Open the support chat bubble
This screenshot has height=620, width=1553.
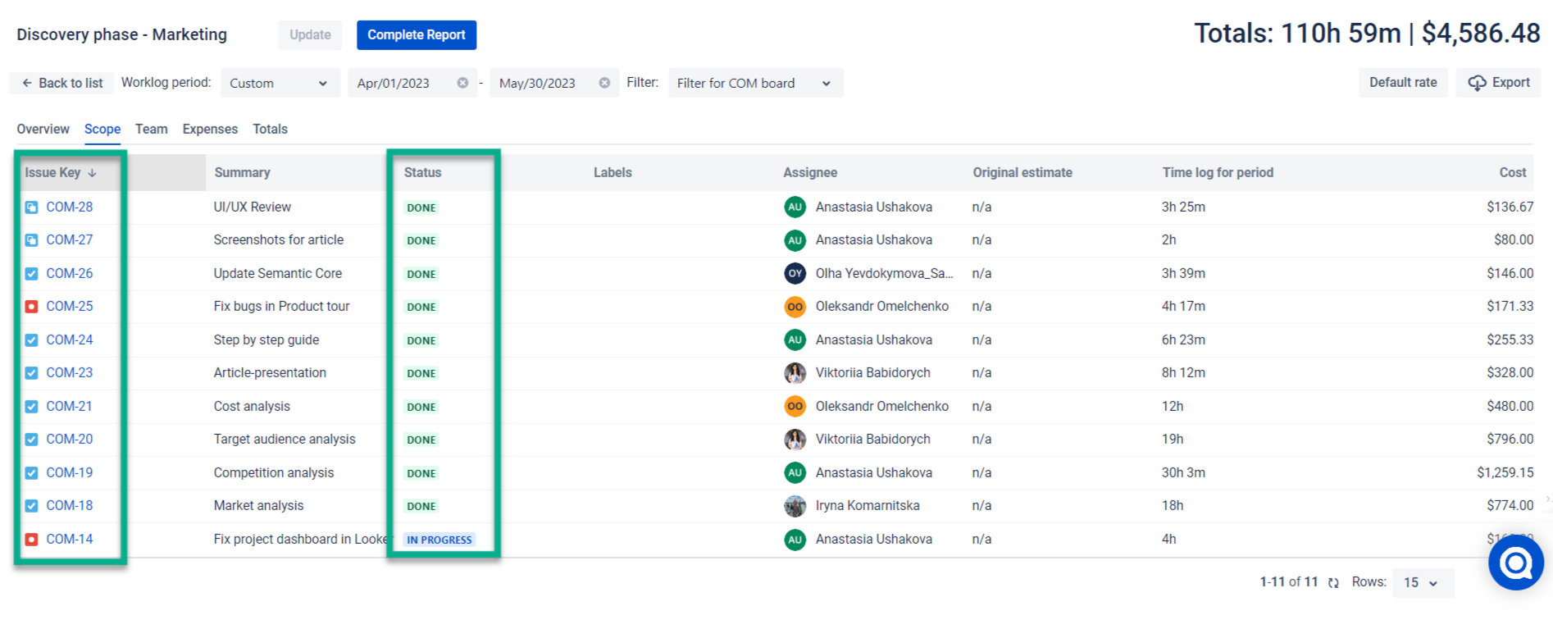coord(1516,563)
